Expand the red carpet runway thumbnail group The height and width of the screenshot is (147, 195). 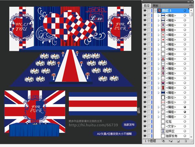tap(159, 59)
